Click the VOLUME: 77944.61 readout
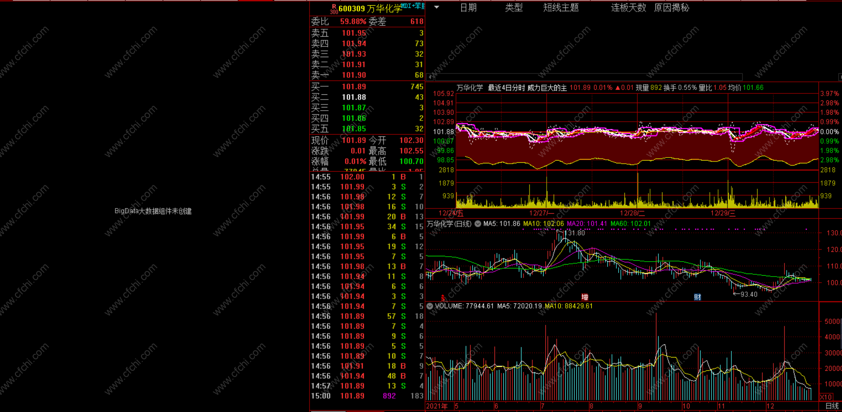Image resolution: width=842 pixels, height=412 pixels. coord(464,306)
